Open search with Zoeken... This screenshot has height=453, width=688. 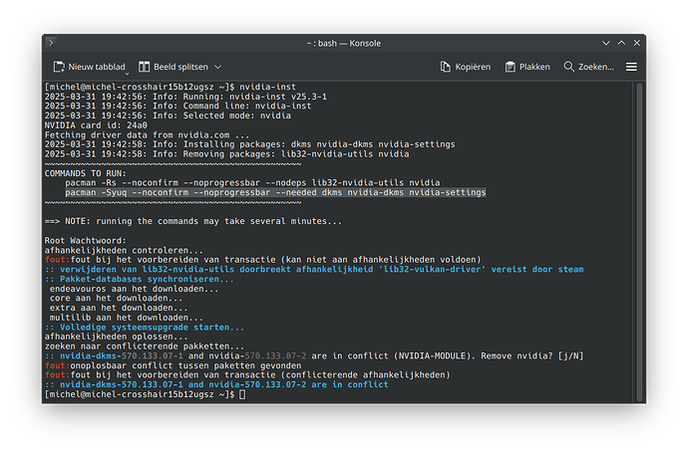coord(589,67)
